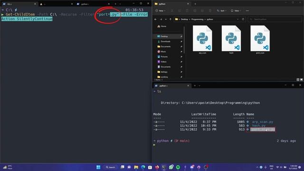Switch to the python tab in left terminal

pyautogui.click(x=93, y=4)
